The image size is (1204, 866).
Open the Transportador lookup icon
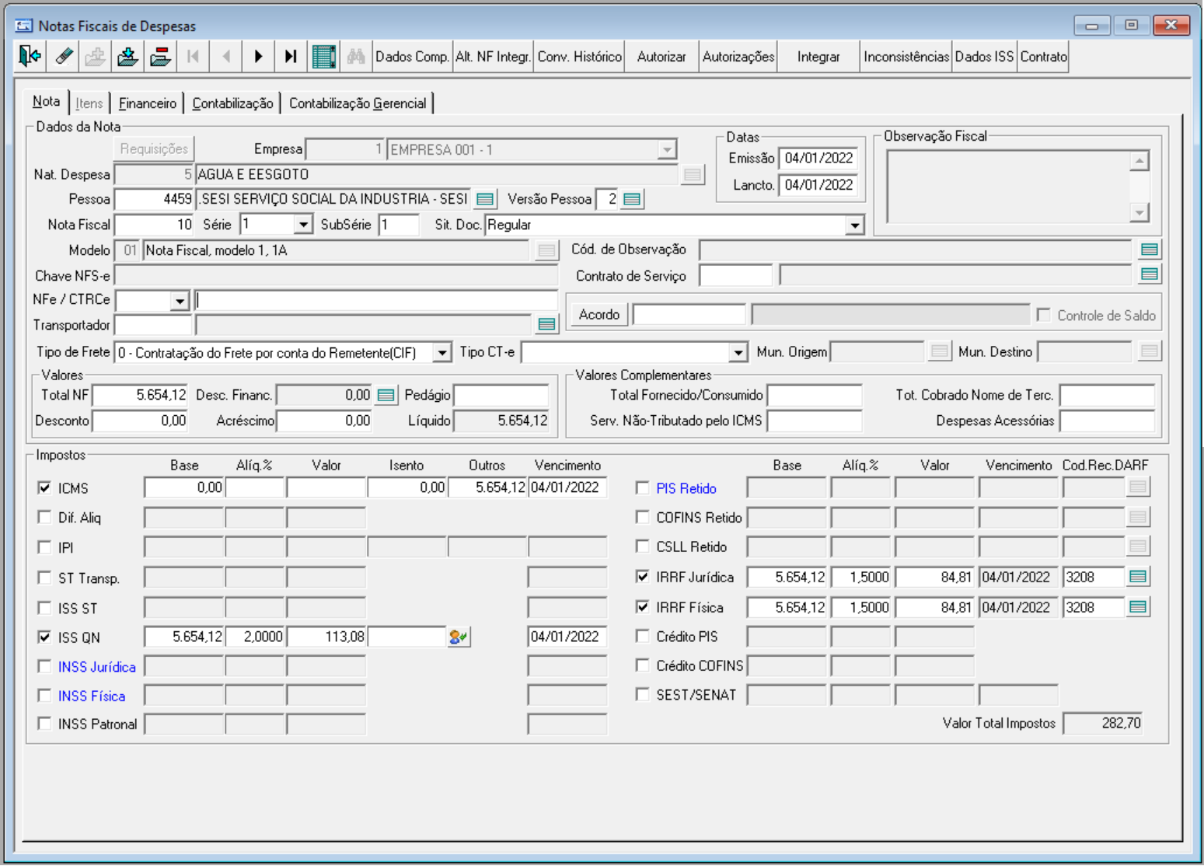pos(546,324)
